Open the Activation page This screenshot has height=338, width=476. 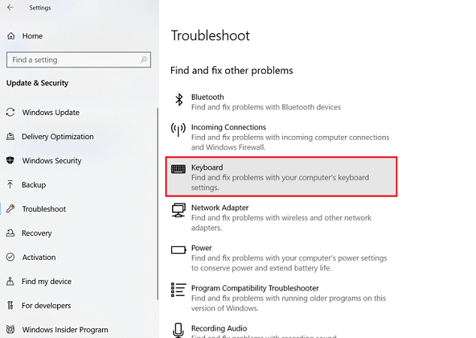39,257
